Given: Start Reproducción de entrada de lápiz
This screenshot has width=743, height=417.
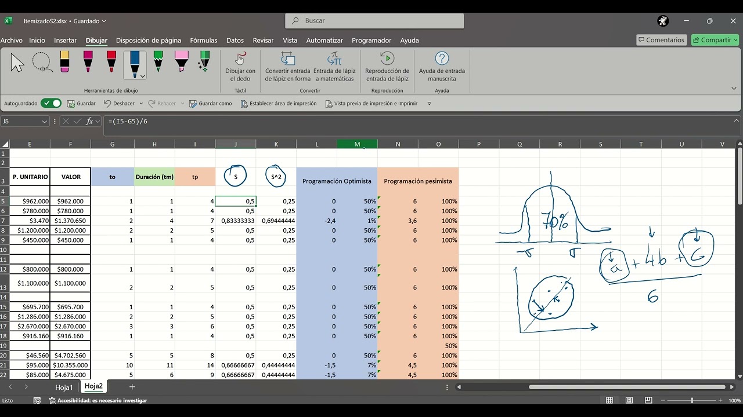Looking at the screenshot, I should (x=387, y=67).
